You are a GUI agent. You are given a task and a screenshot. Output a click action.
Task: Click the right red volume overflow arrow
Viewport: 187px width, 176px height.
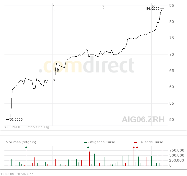(137, 147)
